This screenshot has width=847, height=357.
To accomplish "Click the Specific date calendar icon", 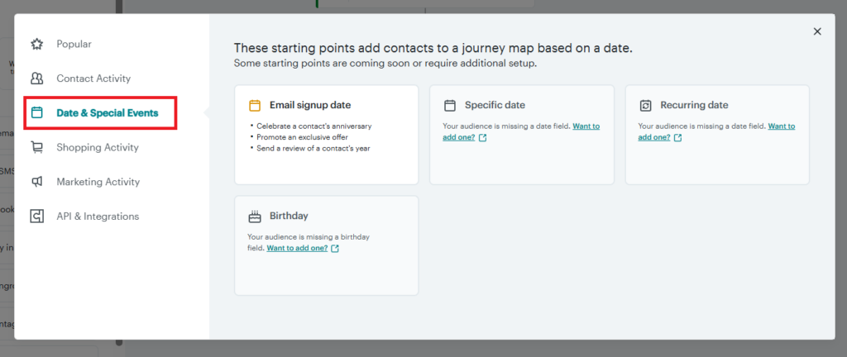I will click(x=450, y=105).
